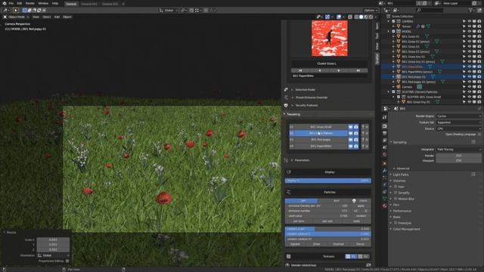Viewport: 484px width, 272px height.
Task: Enable the Simplify checkbox
Action: click(x=396, y=193)
